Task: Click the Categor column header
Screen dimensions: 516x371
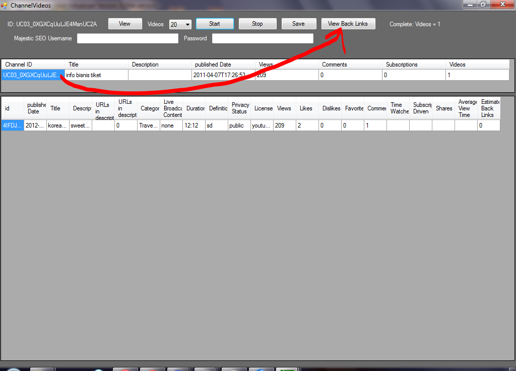Action: click(149, 108)
